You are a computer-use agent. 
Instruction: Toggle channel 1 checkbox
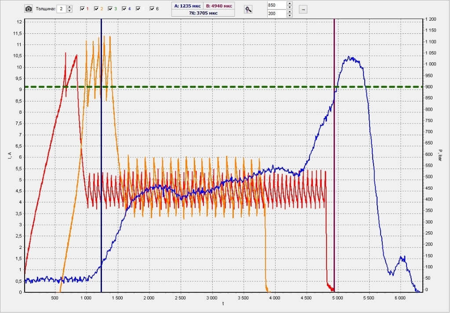pos(82,9)
